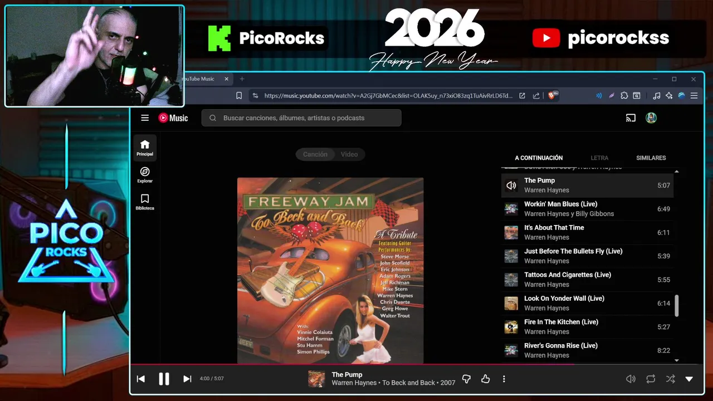
Task: Open the browser extensions puzzle icon
Action: click(x=624, y=96)
